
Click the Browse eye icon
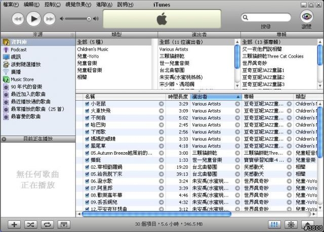pos(306,17)
